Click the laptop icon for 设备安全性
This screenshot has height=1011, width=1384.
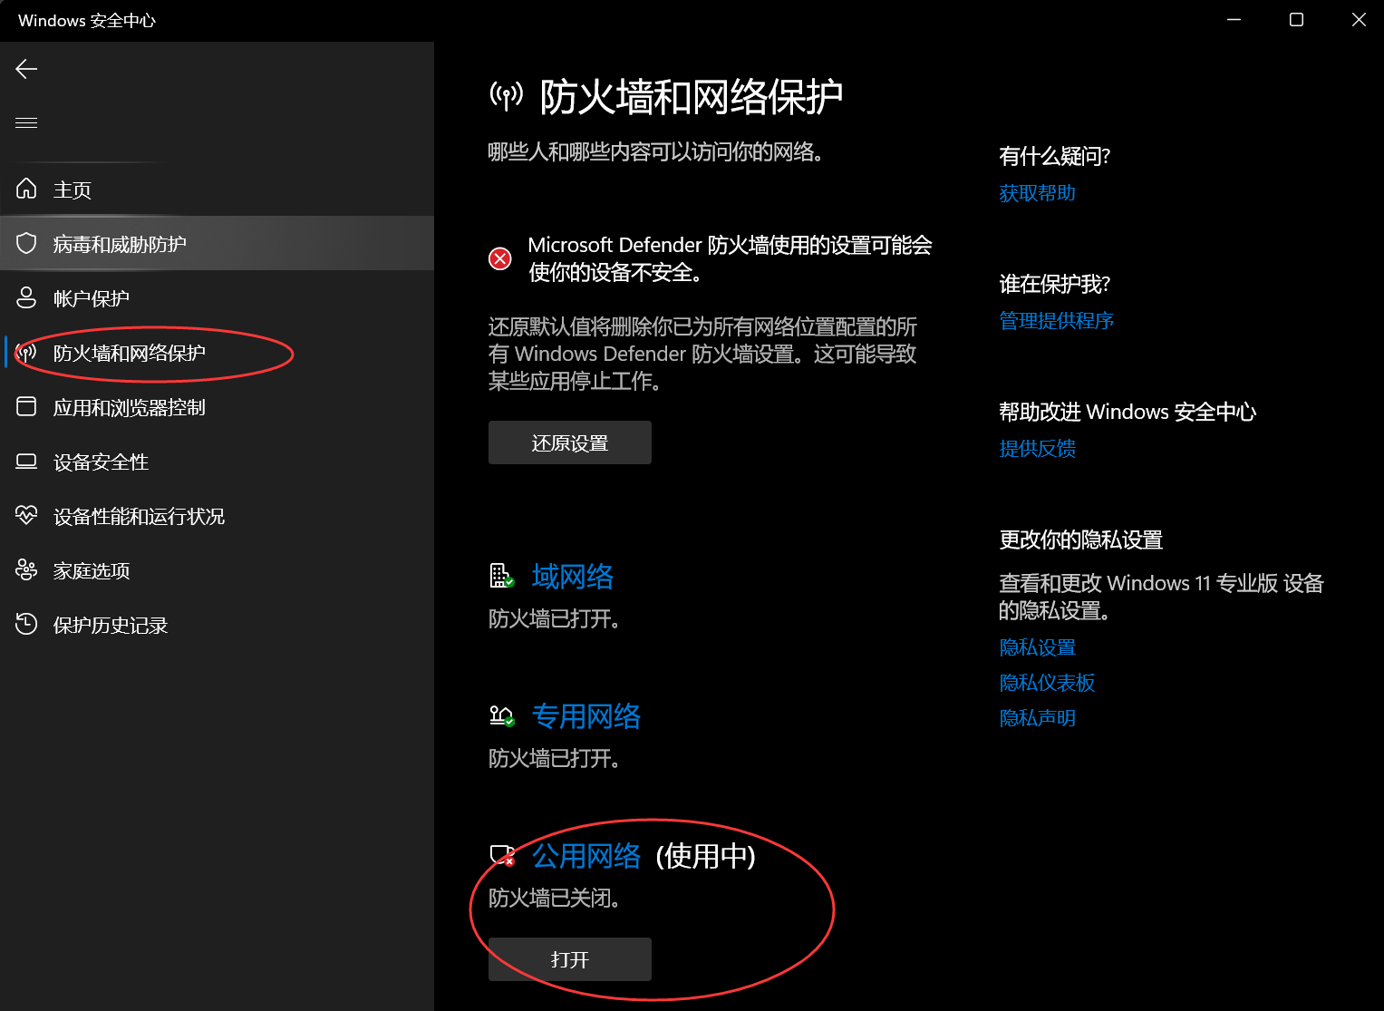click(x=26, y=462)
